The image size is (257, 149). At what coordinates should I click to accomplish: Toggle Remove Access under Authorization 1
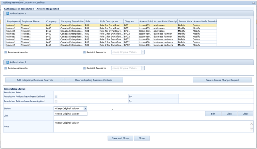pyautogui.click(x=6, y=52)
